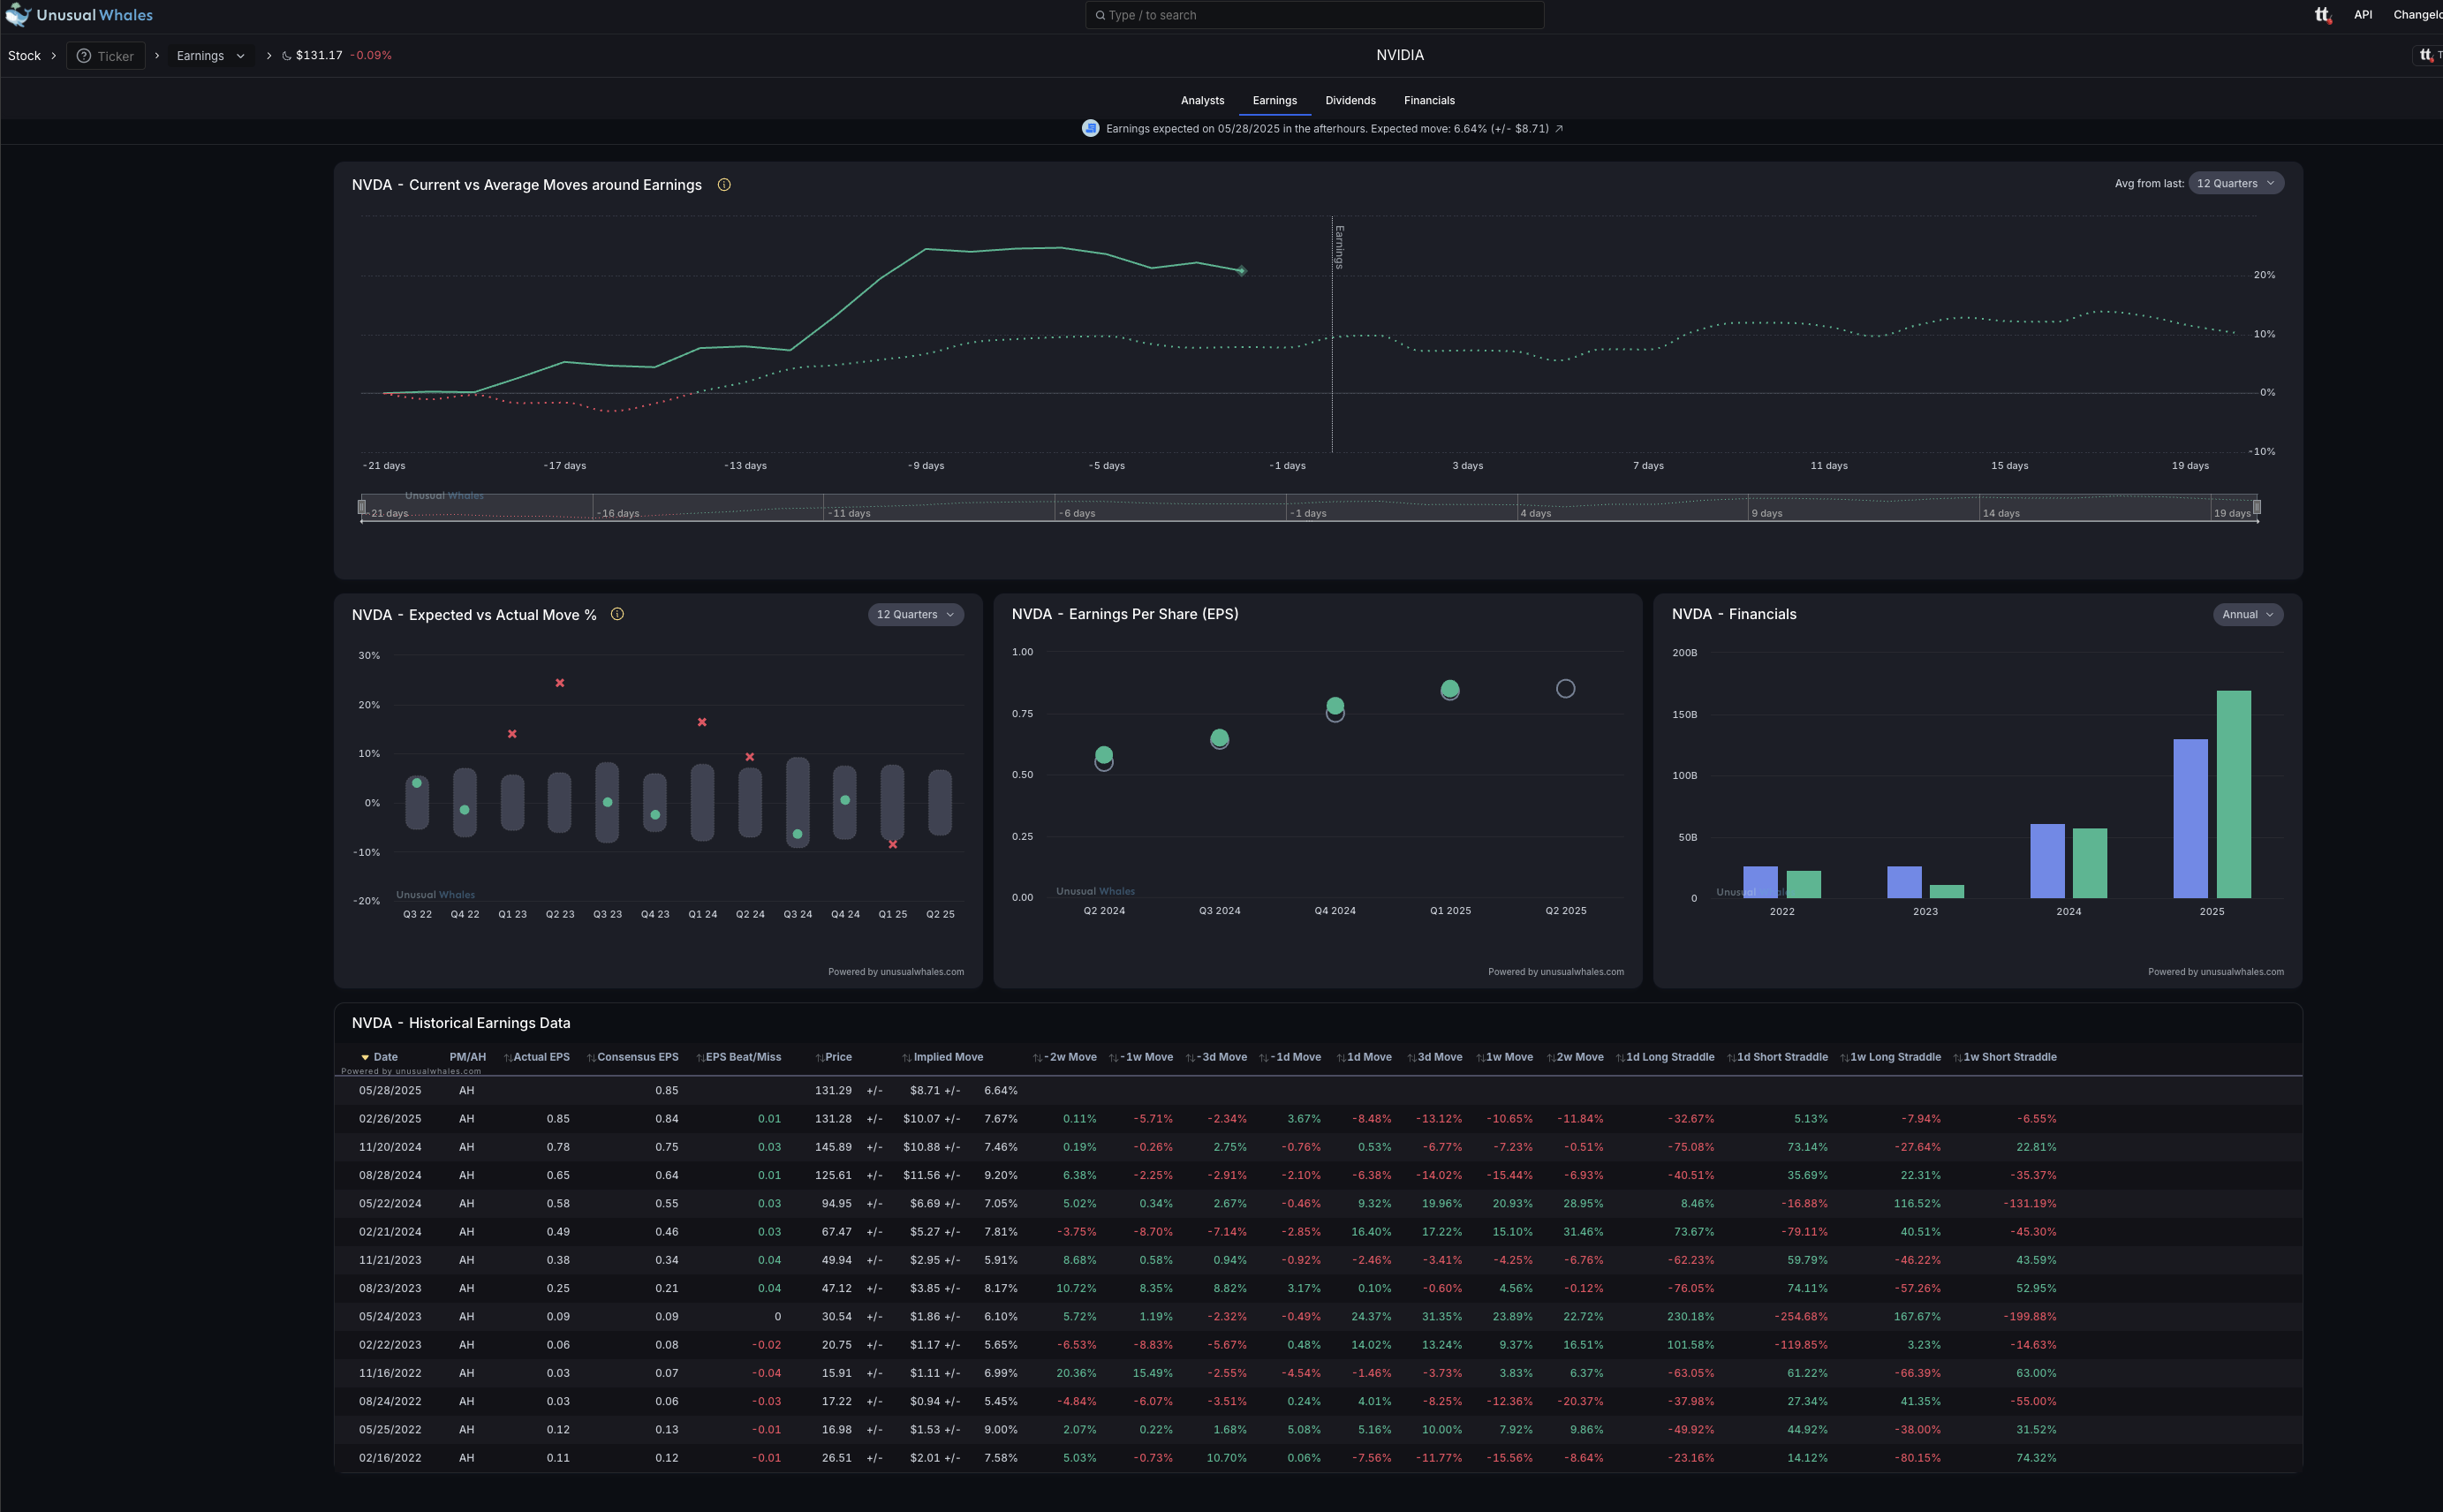Open the Avg from last 12 Quarters dropdown
This screenshot has height=1512, width=2443.
pos(2235,183)
